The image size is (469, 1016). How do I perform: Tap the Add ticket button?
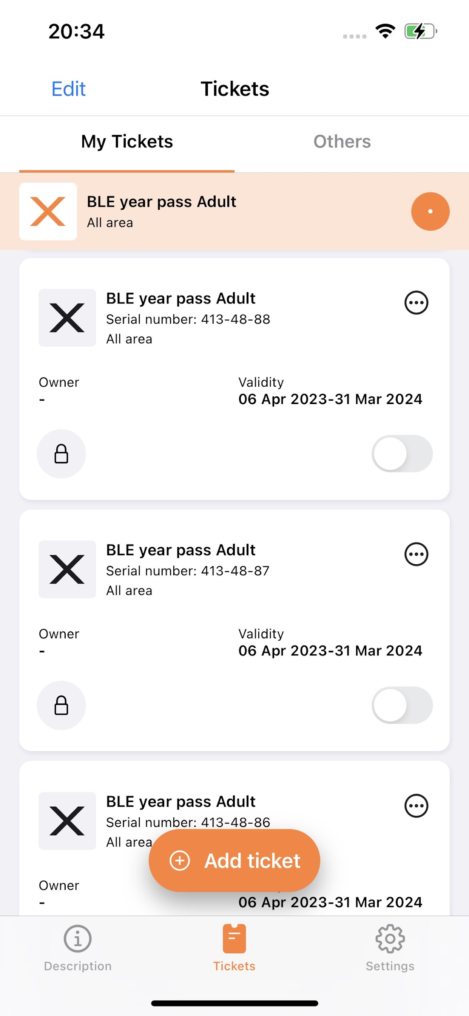click(x=234, y=861)
